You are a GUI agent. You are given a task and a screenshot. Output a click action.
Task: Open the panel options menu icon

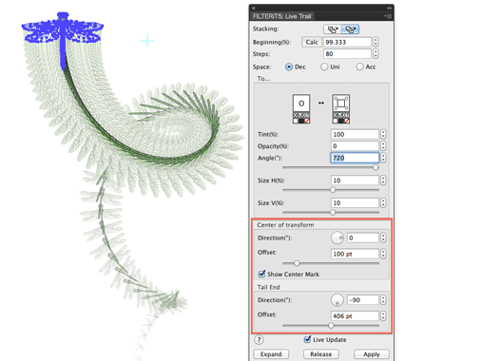click(x=389, y=16)
